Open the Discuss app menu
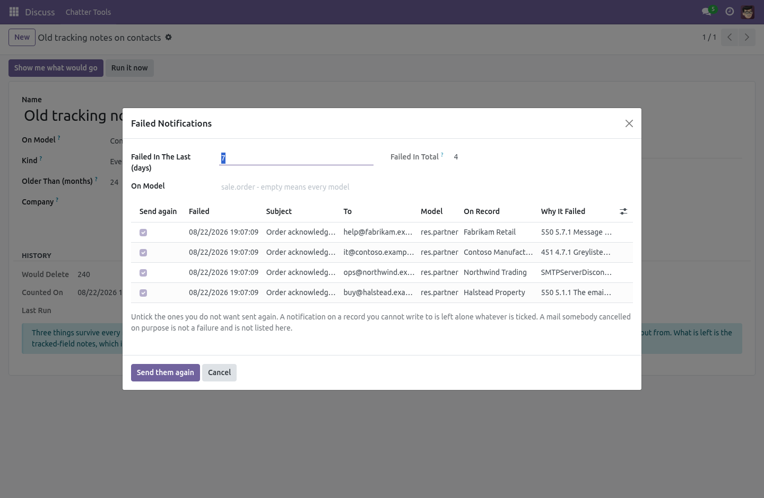Image resolution: width=764 pixels, height=498 pixels. [x=40, y=12]
